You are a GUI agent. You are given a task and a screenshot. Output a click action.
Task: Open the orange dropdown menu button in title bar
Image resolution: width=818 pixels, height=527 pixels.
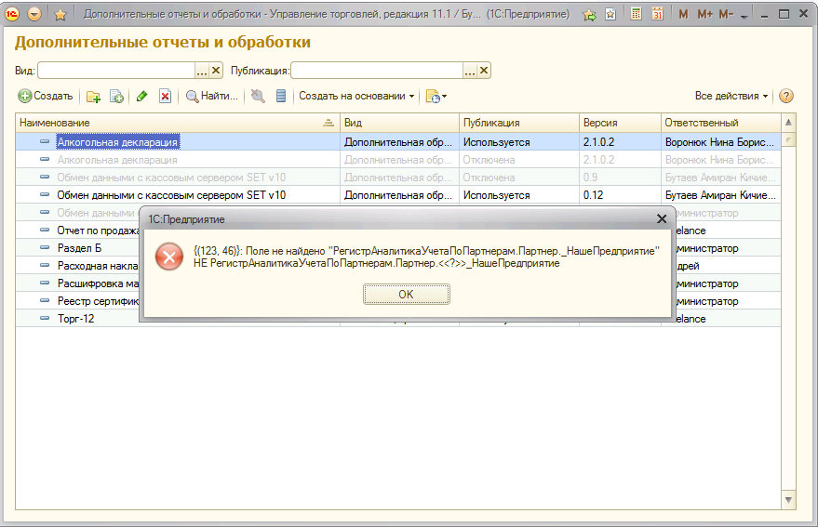coord(34,14)
